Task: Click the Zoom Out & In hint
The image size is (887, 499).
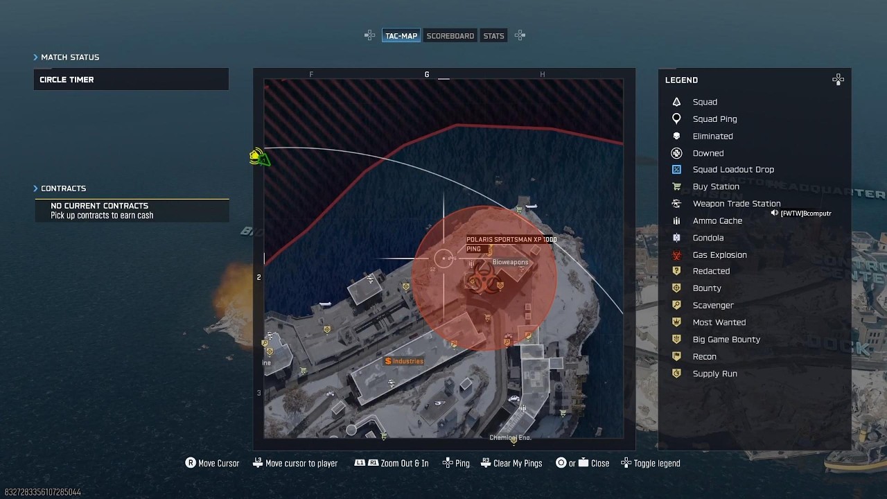Action: [392, 463]
